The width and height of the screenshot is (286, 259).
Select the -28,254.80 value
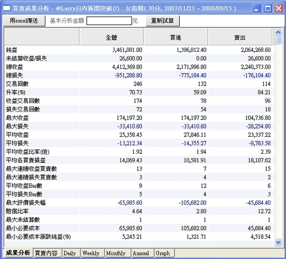coord(258,126)
